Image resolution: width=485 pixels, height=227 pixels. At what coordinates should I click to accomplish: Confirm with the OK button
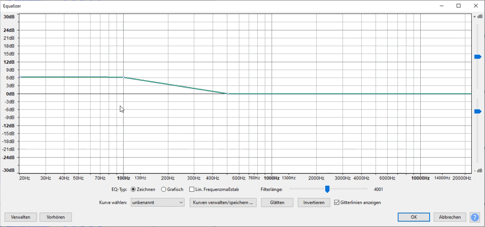(x=414, y=217)
